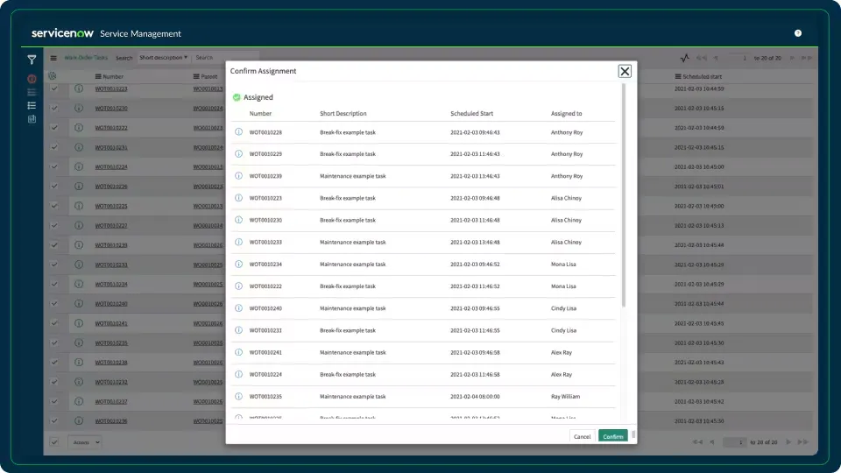Toggle checkbox for background row WOT0010230
This screenshot has width=841, height=473.
point(54,108)
